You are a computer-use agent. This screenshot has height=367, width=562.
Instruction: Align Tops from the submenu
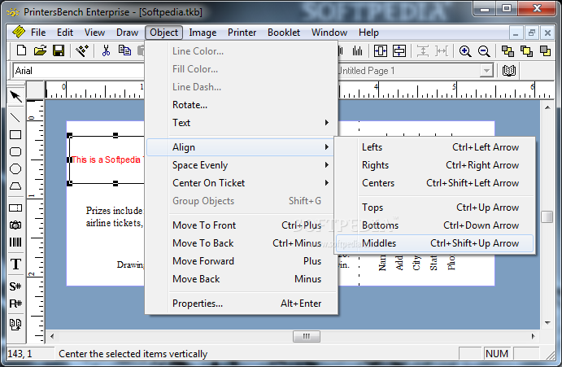tap(435, 208)
